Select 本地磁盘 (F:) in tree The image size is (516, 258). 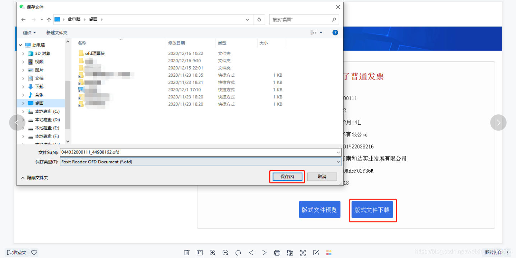tap(47, 136)
